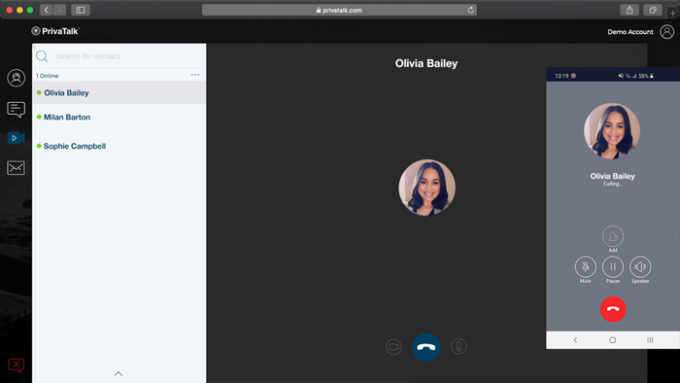This screenshot has width=680, height=383.
Task: Tap the Add participant icon on phone
Action: point(613,236)
